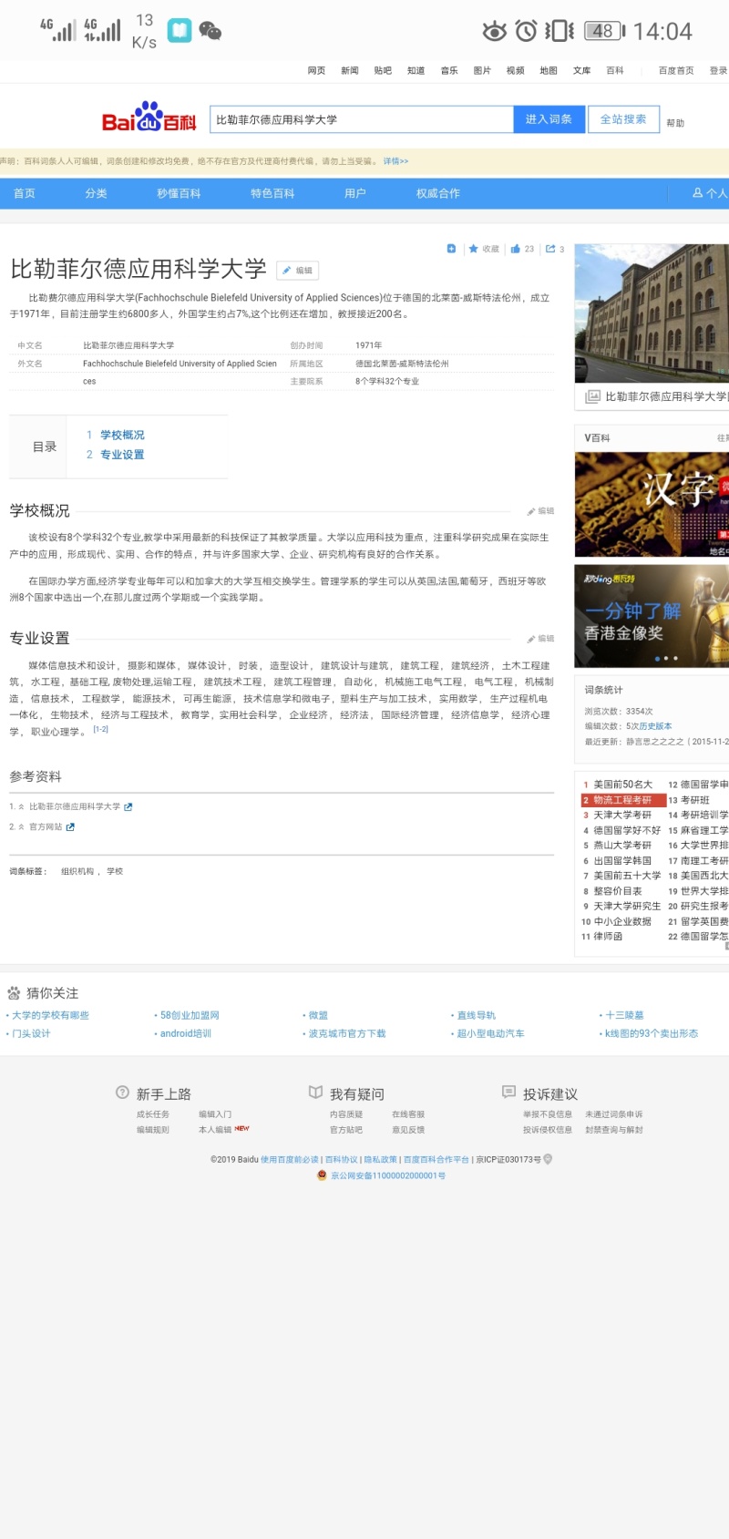Image resolution: width=729 pixels, height=1539 pixels.
Task: Select the third carousel dot on 香港金像奖 banner
Action: click(x=675, y=658)
